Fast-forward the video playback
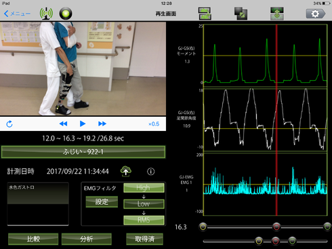332x249 pixels. coord(102,123)
